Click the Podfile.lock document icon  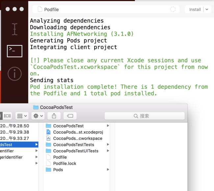click(x=48, y=163)
